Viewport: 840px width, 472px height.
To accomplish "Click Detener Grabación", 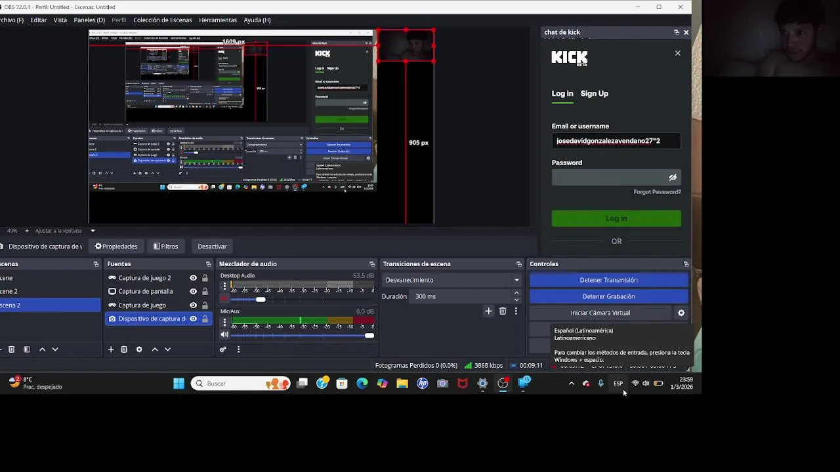I will tap(608, 296).
